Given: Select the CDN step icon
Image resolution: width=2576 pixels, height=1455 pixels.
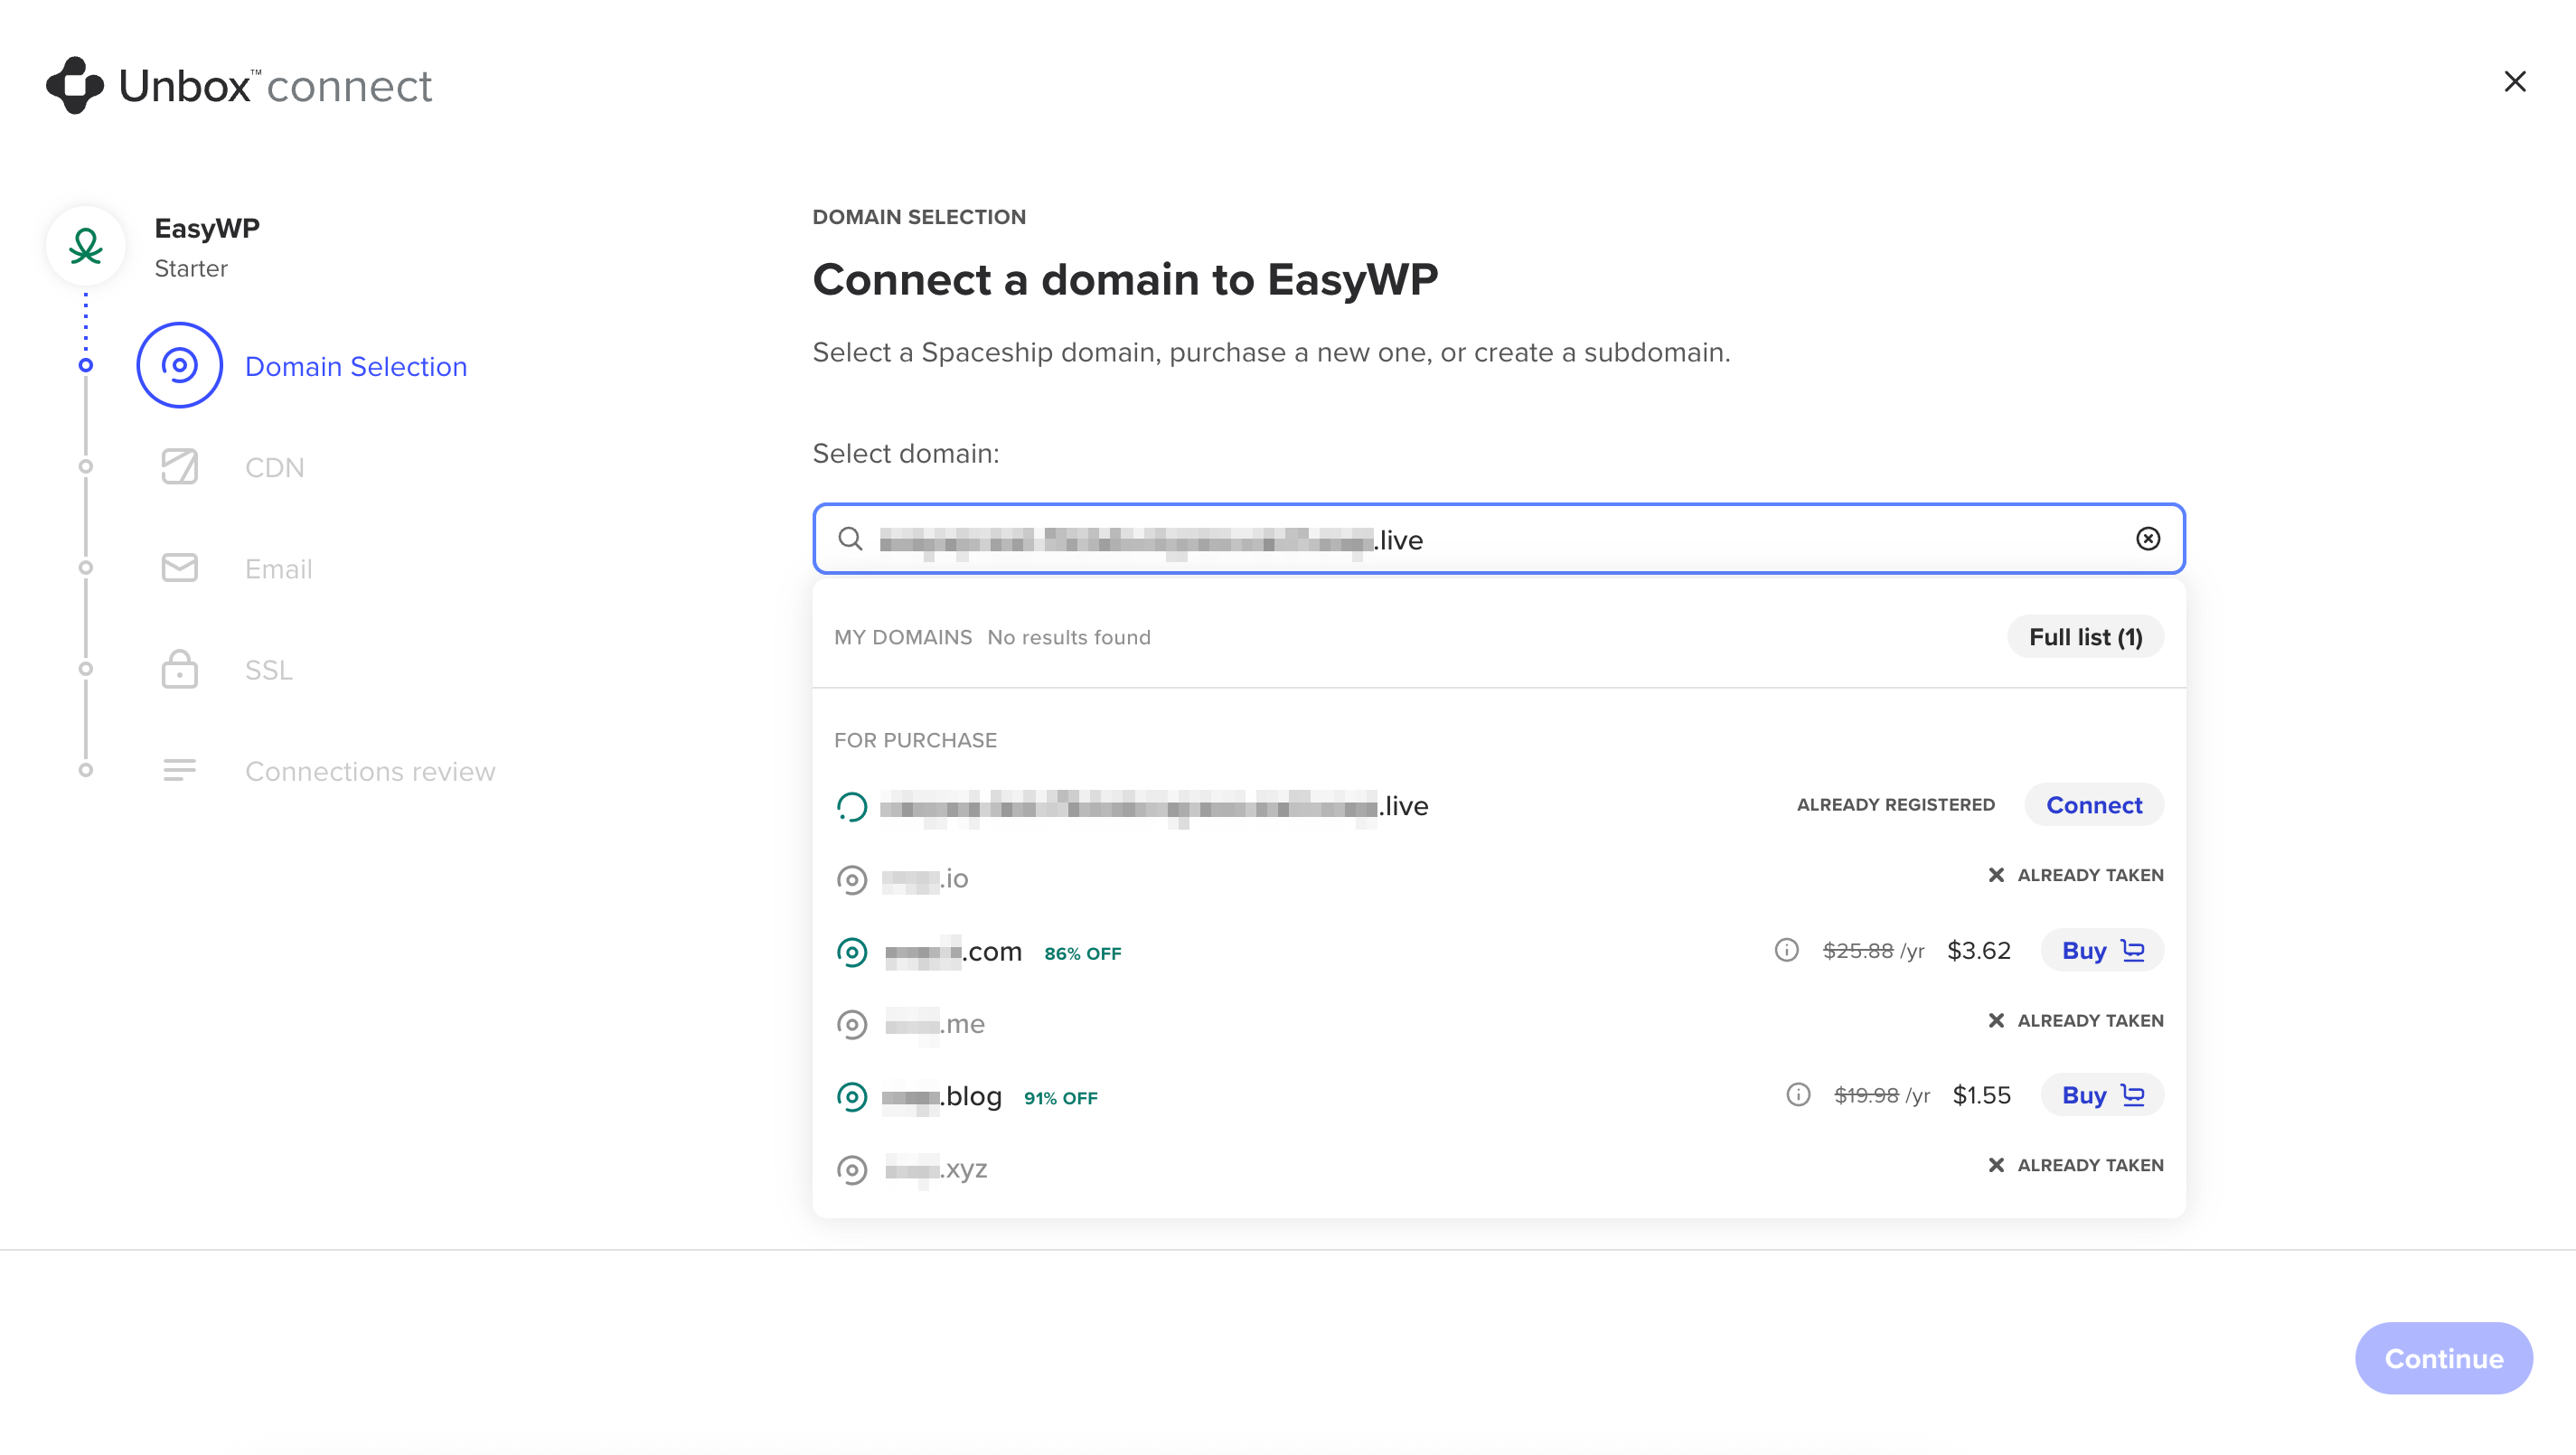Looking at the screenshot, I should click(180, 467).
